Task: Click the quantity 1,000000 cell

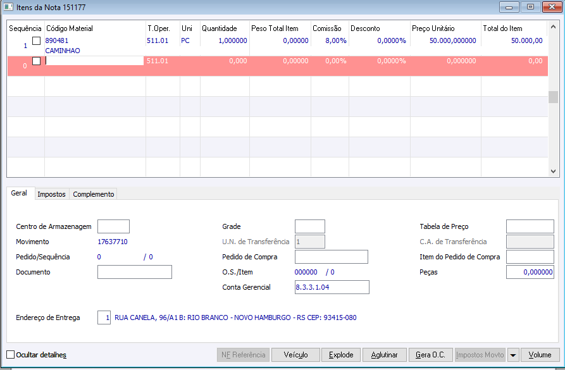Action: point(233,40)
